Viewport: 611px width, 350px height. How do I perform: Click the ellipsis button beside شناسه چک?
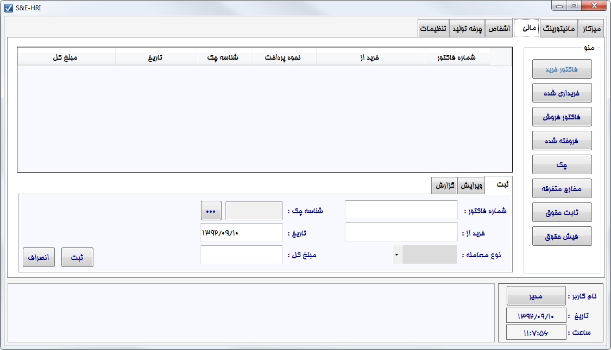pyautogui.click(x=211, y=211)
